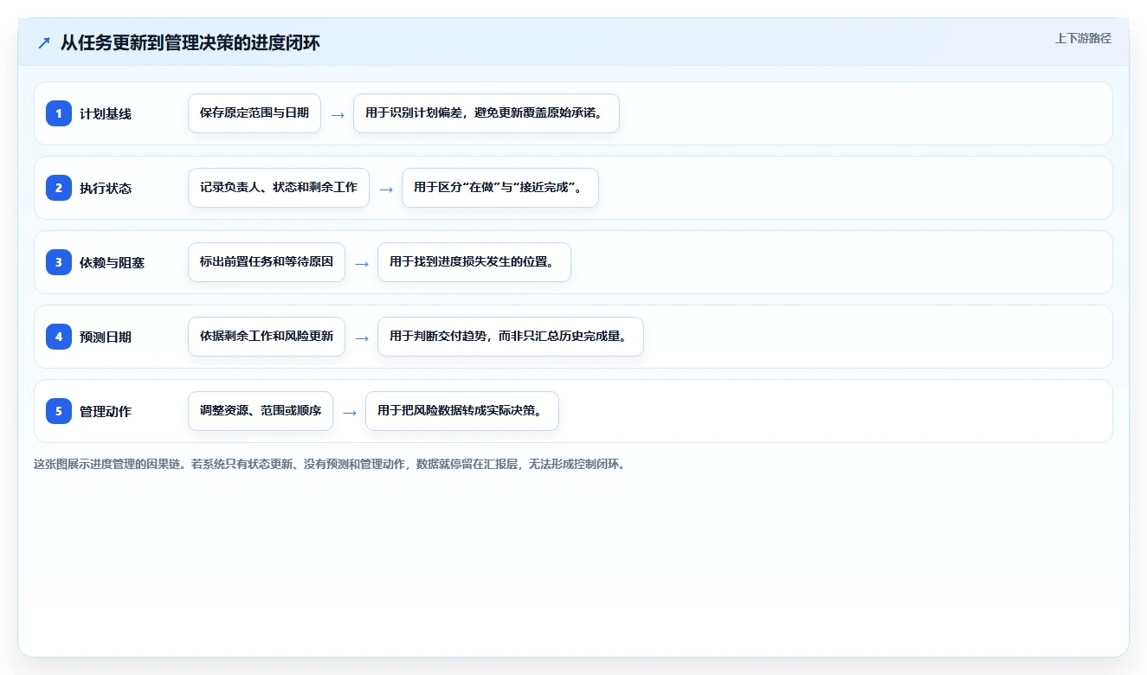Click the arrow in the 管理动作 row

coord(350,412)
